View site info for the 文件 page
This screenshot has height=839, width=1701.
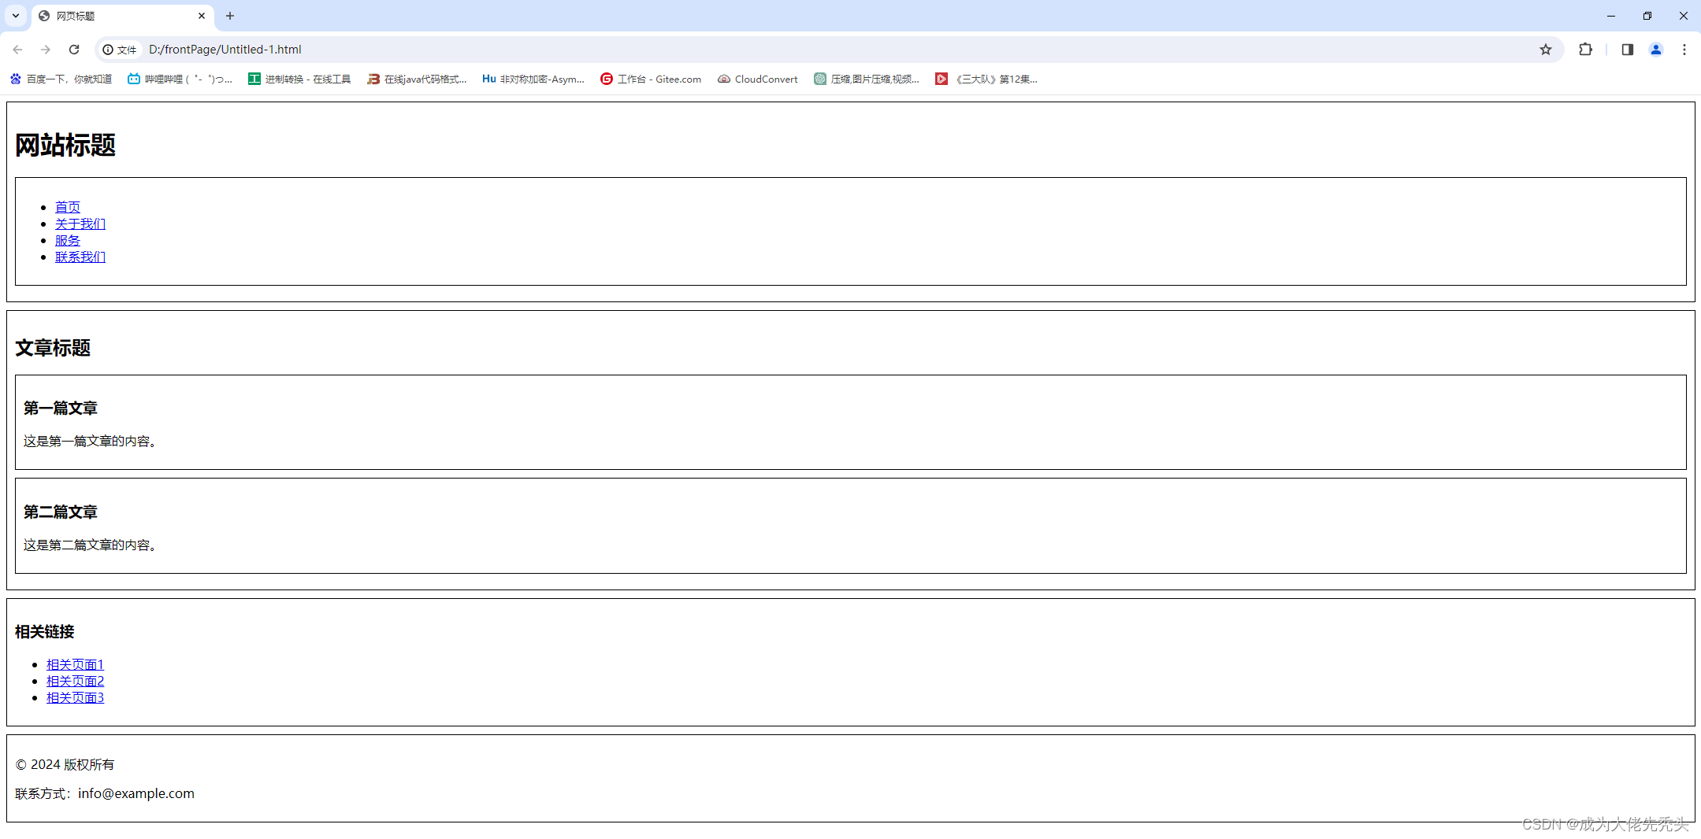coord(120,50)
